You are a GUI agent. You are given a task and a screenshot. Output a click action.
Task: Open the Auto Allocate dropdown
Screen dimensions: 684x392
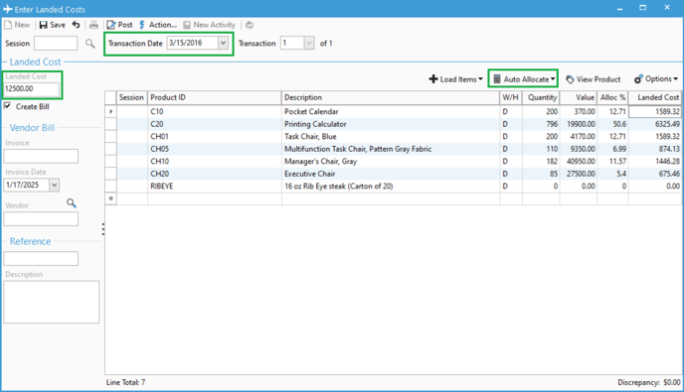click(524, 79)
